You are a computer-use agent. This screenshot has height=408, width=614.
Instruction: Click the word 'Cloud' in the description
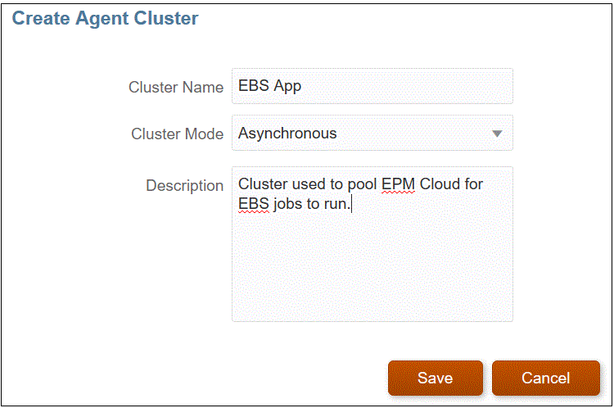coord(440,184)
